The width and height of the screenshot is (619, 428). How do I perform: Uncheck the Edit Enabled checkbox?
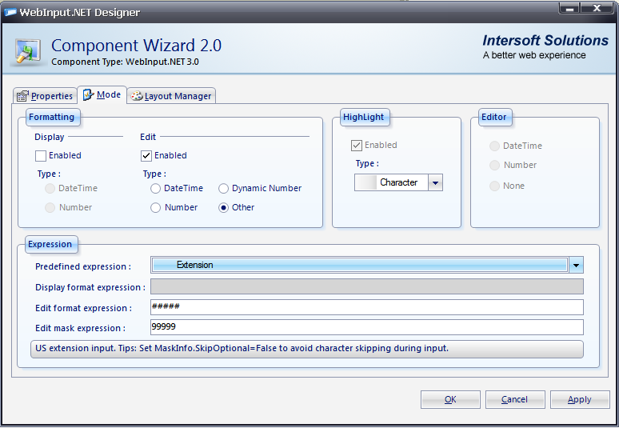pos(146,156)
